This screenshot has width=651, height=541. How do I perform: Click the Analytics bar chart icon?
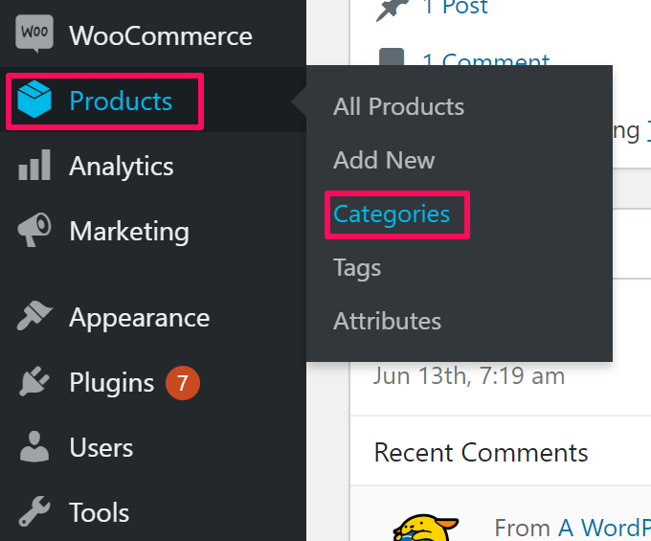pos(34,166)
